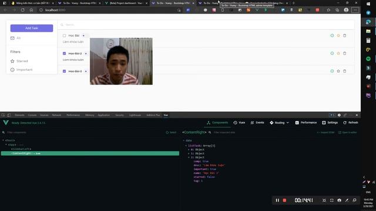Delete the Học Bài task via trash icon
Screen dimensions: 376x211
click(345, 35)
